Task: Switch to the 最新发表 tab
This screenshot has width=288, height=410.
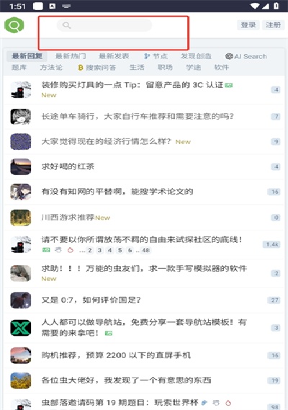Action: click(x=114, y=56)
